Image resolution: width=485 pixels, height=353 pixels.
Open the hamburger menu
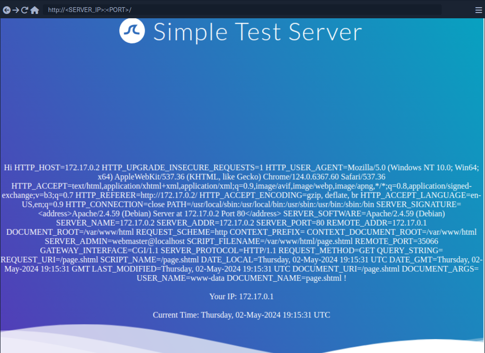click(478, 10)
